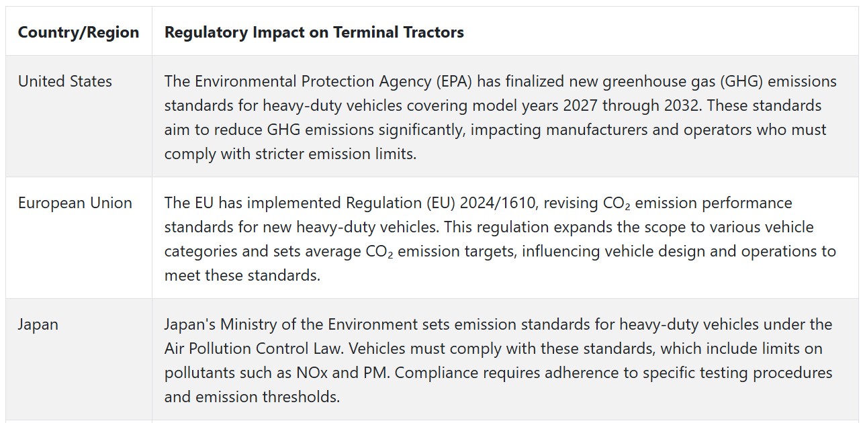The height and width of the screenshot is (423, 863).
Task: Click the Country/Region column header
Action: (79, 32)
